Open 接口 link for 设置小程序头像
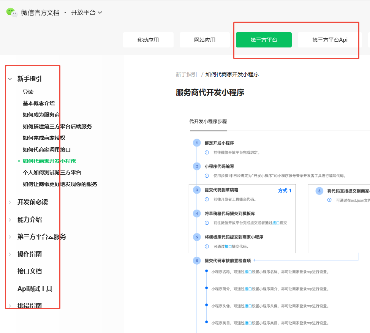This screenshot has height=333, width=370. 248,306
